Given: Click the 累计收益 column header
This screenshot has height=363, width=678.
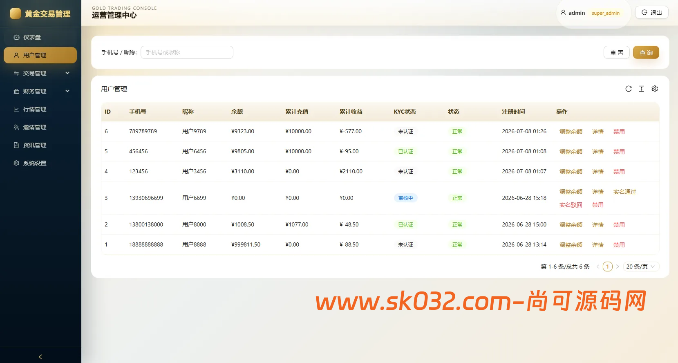Looking at the screenshot, I should (x=351, y=112).
